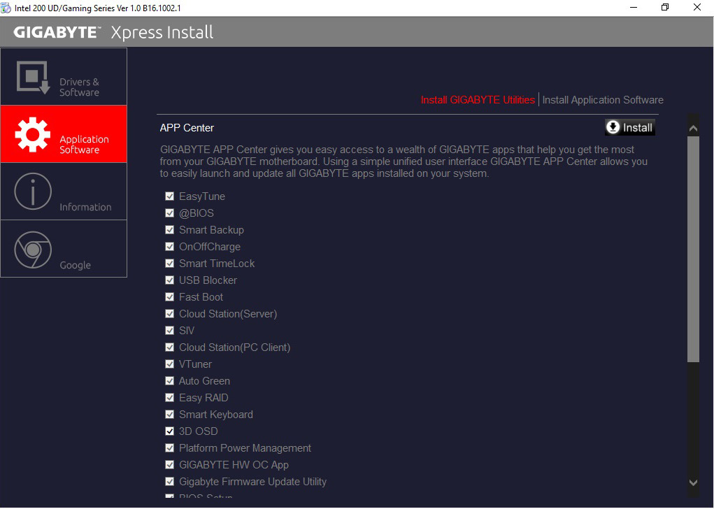Image resolution: width=714 pixels, height=509 pixels.
Task: Select the Install GIGABYTE Utilities tab
Action: click(478, 99)
